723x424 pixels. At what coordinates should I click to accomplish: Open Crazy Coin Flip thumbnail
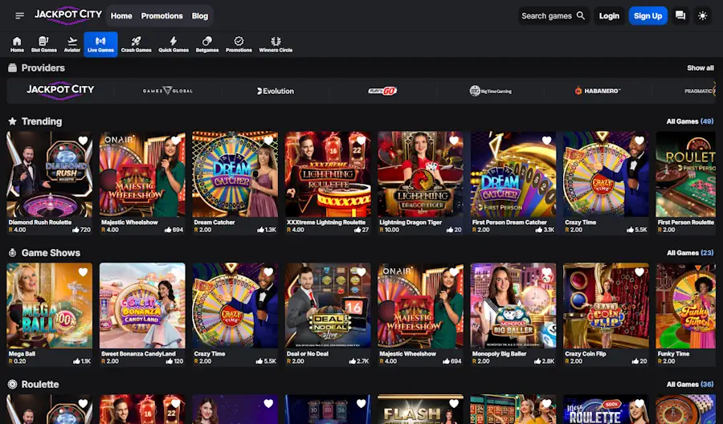click(606, 306)
